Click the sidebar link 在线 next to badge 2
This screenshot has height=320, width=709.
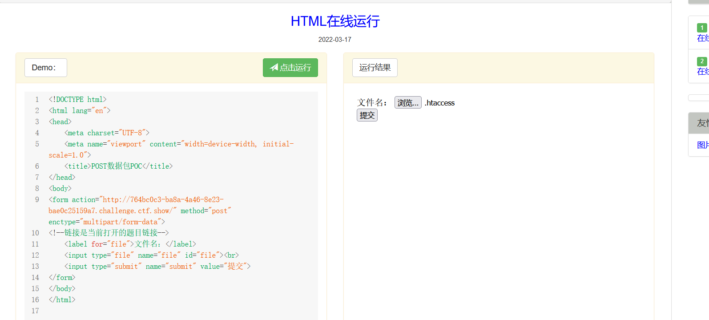(x=703, y=72)
